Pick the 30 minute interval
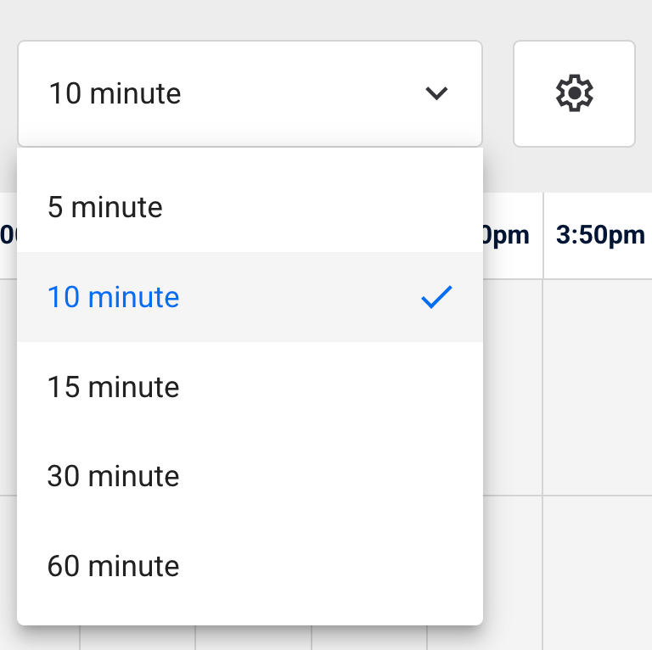The width and height of the screenshot is (652, 650). pos(250,476)
